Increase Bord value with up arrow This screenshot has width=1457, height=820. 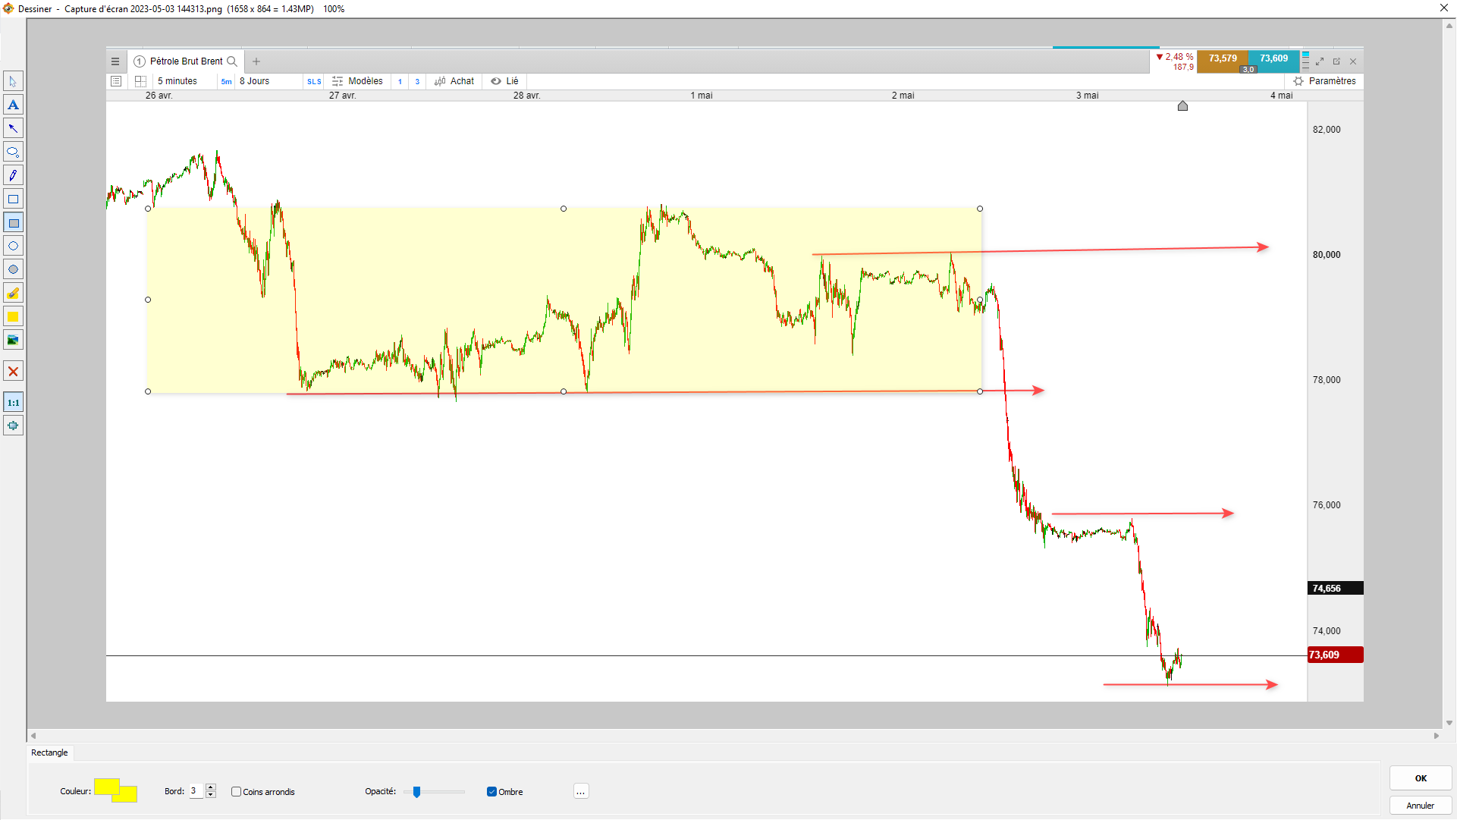[211, 787]
